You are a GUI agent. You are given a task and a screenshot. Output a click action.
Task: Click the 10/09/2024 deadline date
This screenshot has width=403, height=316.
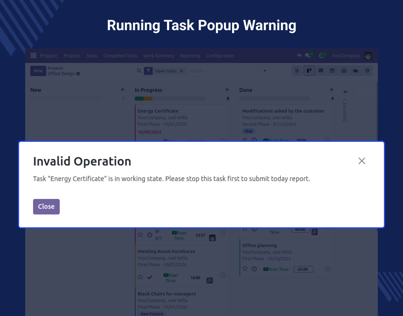(149, 132)
